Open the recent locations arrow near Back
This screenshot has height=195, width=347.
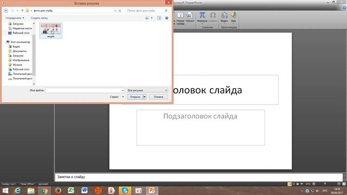[17, 11]
